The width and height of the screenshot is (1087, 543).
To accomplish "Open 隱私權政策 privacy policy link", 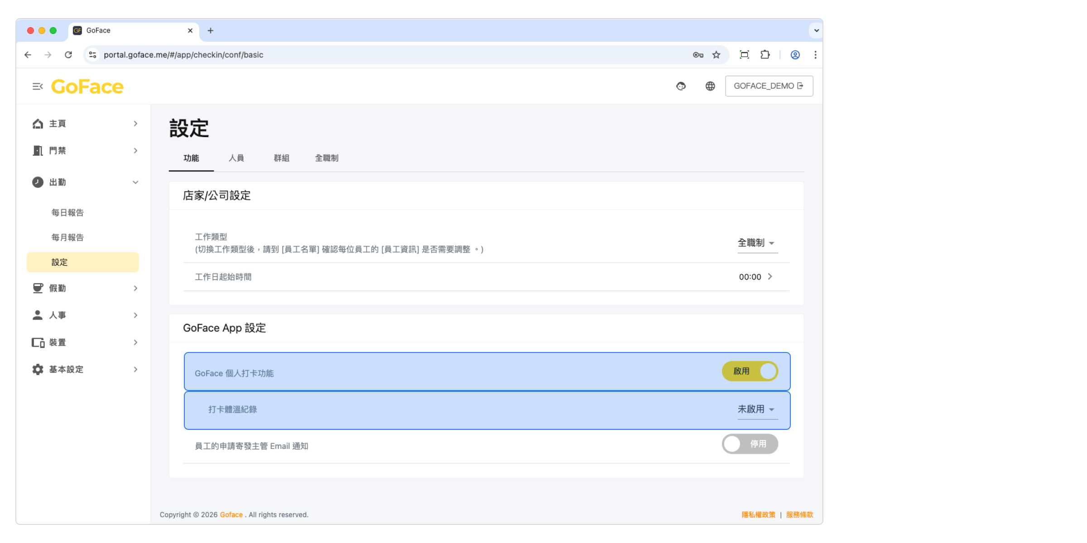I will (x=758, y=514).
